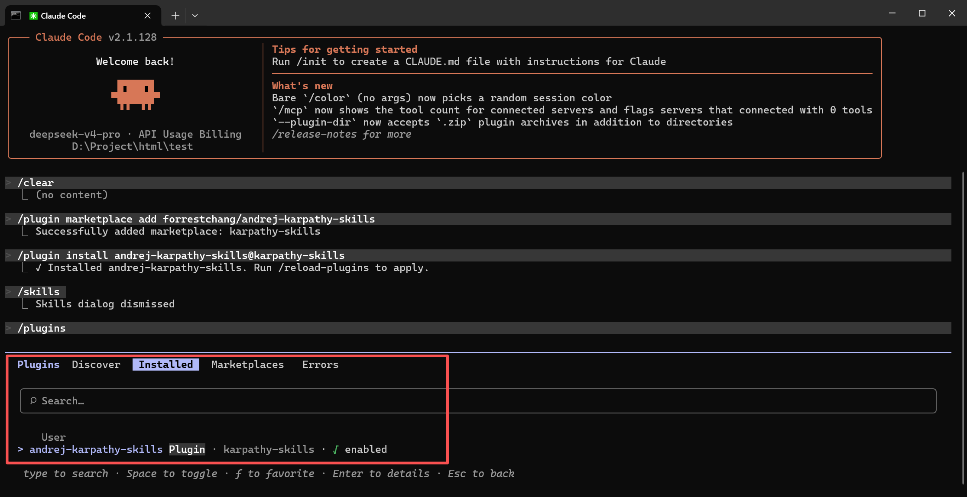Click the 'Claude Code v2.1.128' title
This screenshot has width=967, height=497.
point(96,37)
